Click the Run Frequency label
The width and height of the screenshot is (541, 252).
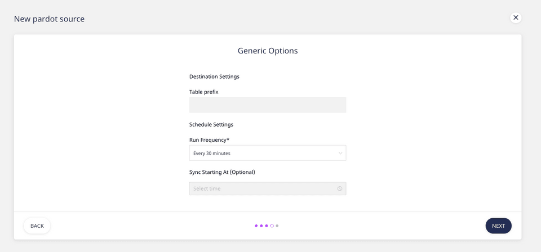pos(209,139)
